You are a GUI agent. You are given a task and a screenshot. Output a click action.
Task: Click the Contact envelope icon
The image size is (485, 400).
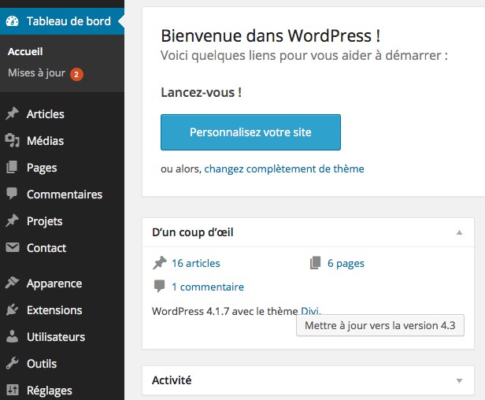point(12,247)
